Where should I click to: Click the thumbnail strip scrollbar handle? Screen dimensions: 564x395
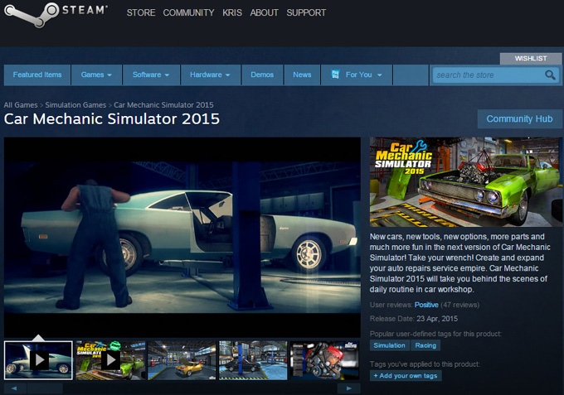pos(45,388)
